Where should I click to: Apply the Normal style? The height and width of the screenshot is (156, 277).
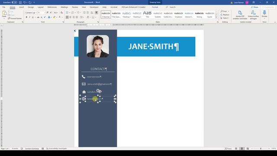point(106,14)
